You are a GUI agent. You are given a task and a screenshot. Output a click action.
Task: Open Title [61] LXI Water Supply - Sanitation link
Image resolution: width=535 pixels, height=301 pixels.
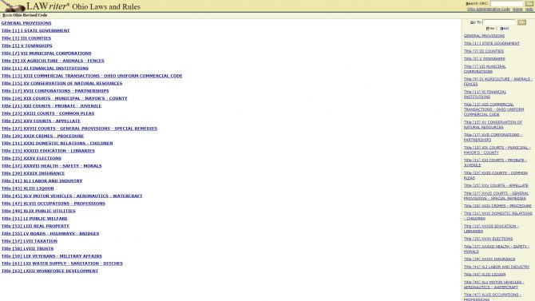point(62,263)
